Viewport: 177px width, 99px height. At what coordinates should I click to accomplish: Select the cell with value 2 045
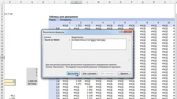click(x=87, y=93)
